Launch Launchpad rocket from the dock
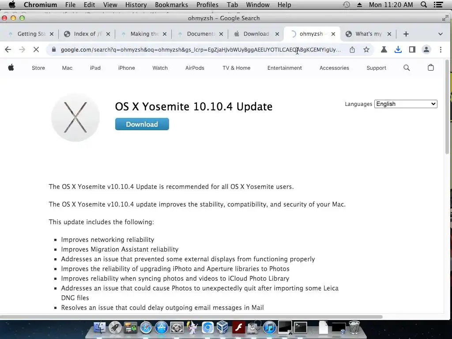452x339 pixels. (115, 328)
